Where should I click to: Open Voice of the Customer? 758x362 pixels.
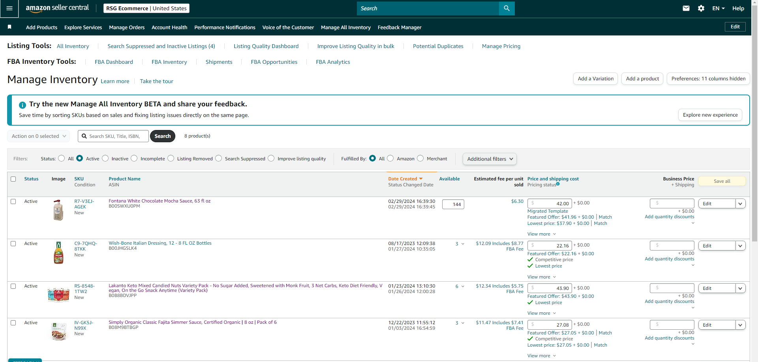[x=288, y=27]
